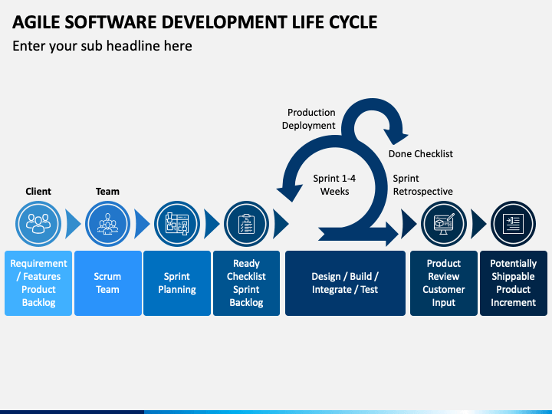Click the Scrum Team box
The image size is (552, 414).
[108, 283]
